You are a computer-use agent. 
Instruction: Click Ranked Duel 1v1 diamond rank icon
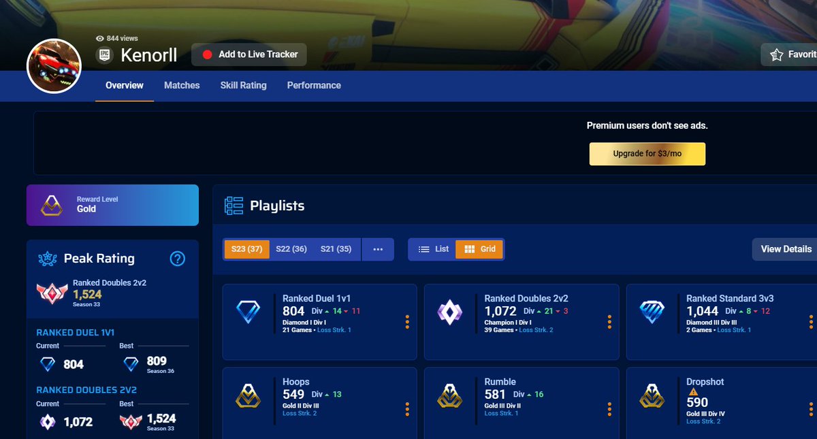pos(248,312)
